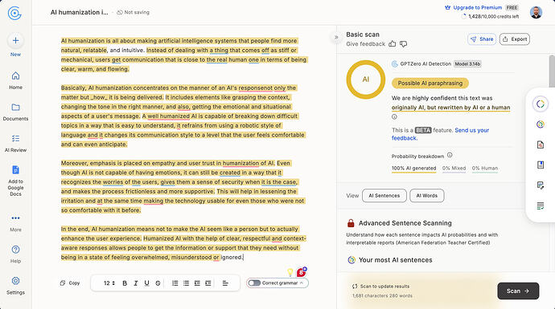Screen dimensions: 555x309
Task: Open Help in the sidebar
Action: pos(15,254)
